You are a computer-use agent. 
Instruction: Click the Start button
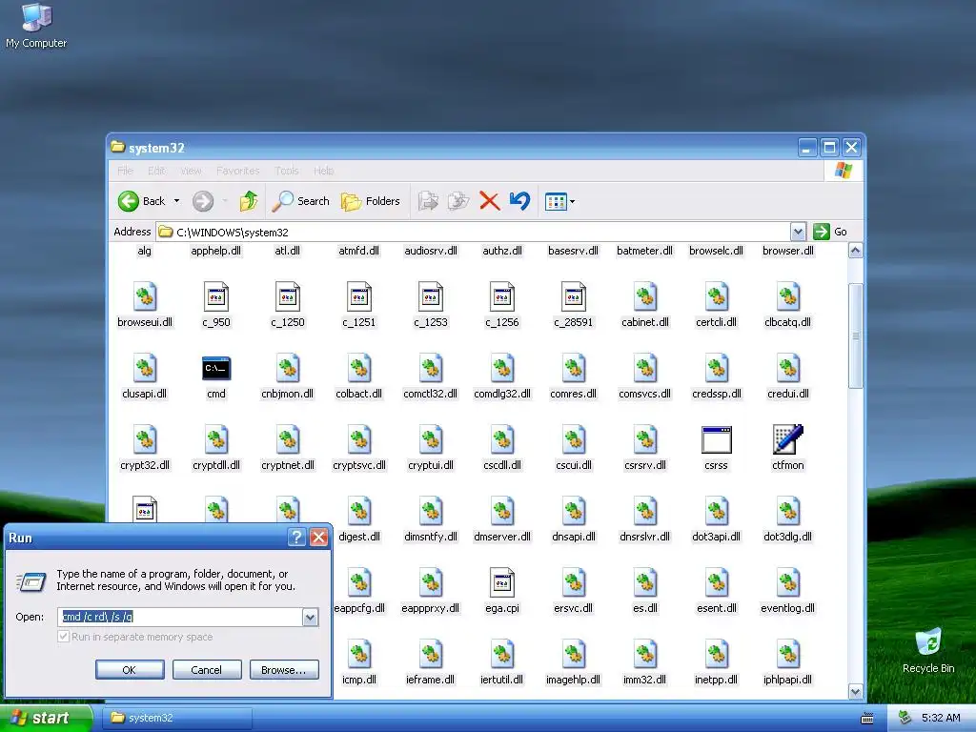pos(46,718)
